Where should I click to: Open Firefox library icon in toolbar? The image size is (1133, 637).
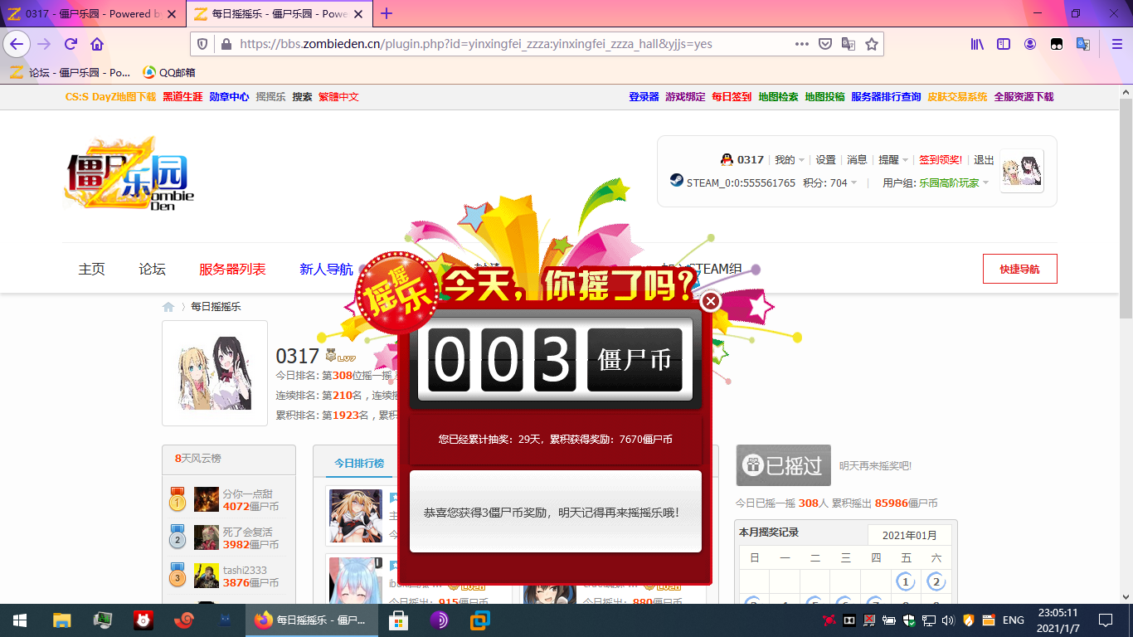[977, 45]
